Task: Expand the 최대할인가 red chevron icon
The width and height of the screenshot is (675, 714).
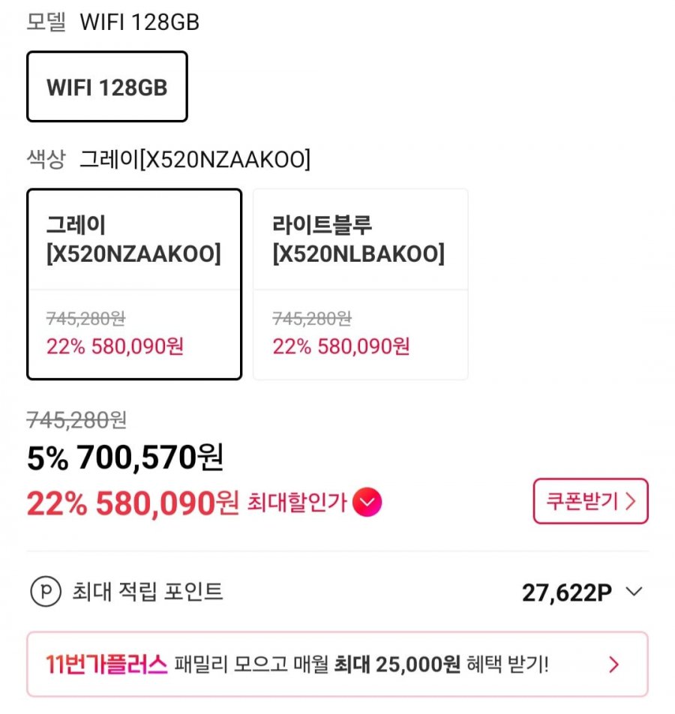Action: pos(367,502)
